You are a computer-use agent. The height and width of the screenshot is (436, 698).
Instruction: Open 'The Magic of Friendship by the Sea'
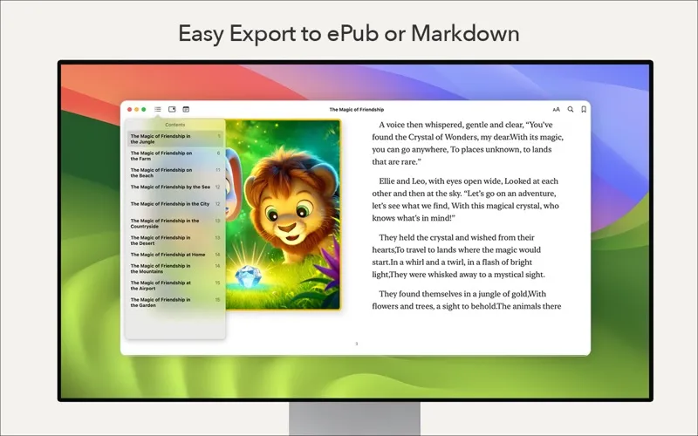(x=175, y=187)
